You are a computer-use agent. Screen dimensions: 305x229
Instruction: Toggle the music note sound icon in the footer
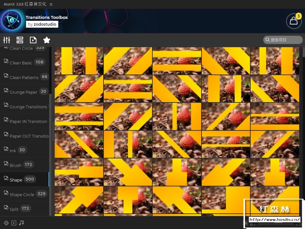21,223
